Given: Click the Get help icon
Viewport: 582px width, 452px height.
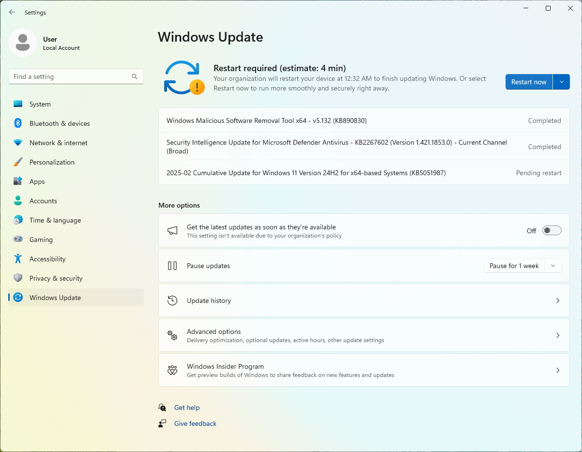Looking at the screenshot, I should pos(163,407).
